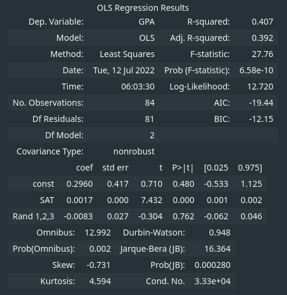The image size is (287, 295).
Task: Click the SAT t-value 7.432
Action: [152, 200]
